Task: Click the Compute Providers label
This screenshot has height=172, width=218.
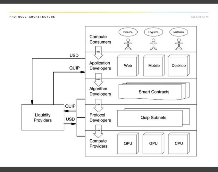Action: (x=98, y=143)
